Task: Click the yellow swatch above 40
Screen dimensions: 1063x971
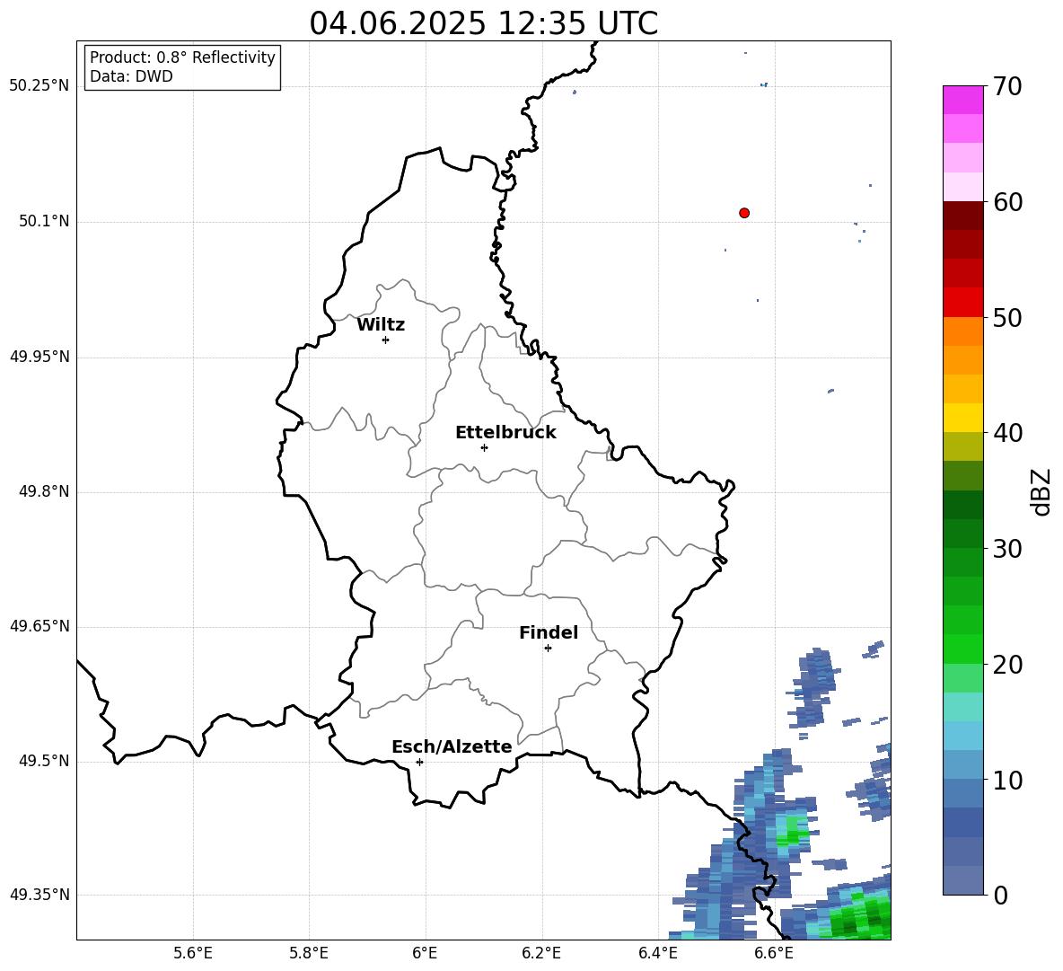Action: (962, 418)
